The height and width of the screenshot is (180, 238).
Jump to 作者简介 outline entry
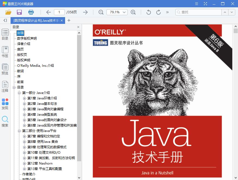coord(29,174)
